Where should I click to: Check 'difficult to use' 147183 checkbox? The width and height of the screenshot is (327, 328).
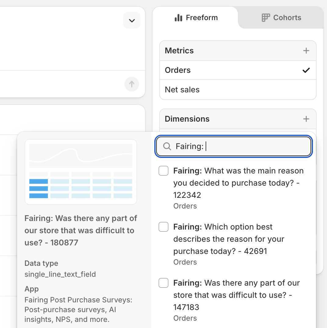tap(163, 283)
